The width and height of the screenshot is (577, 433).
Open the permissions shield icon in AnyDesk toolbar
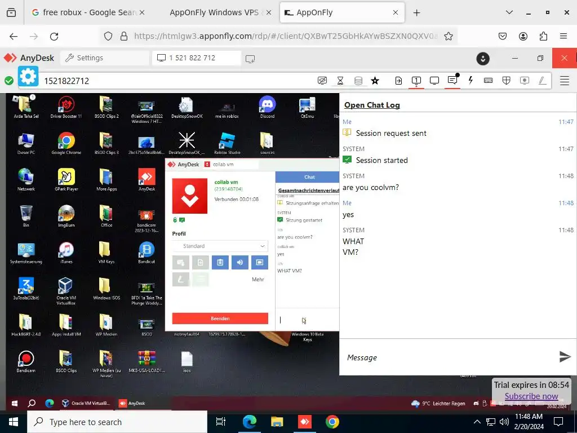click(x=507, y=81)
